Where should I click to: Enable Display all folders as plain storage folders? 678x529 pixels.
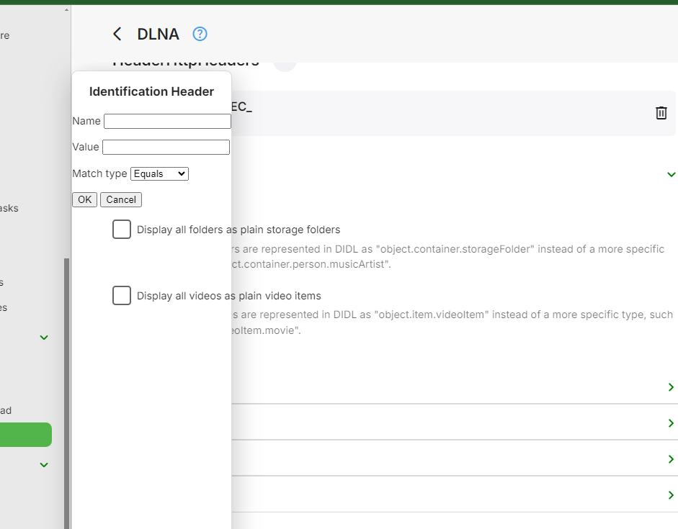pyautogui.click(x=122, y=230)
